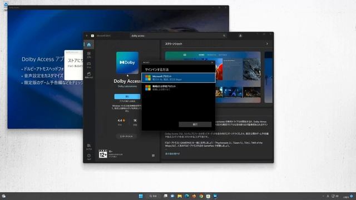Image resolution: width=356 pixels, height=200 pixels.
Task: Click the taskbar search box
Action: click(x=154, y=196)
